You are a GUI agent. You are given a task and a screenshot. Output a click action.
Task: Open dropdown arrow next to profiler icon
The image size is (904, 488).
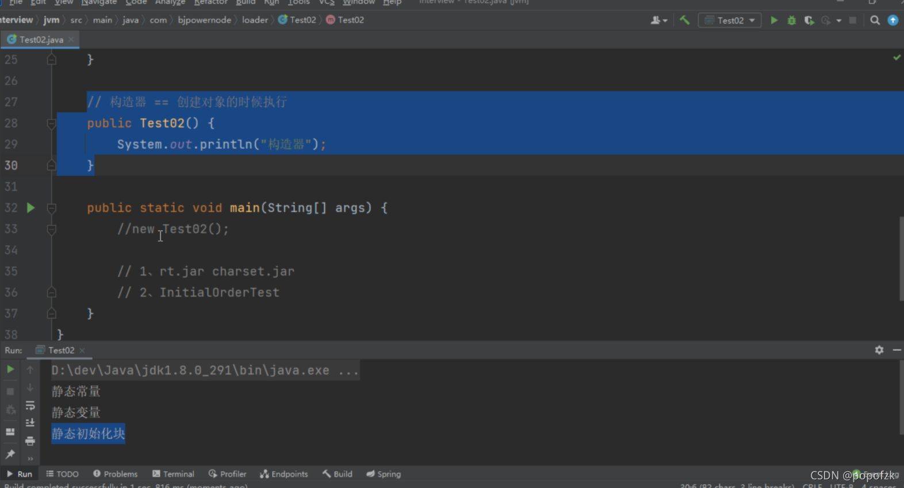click(839, 21)
